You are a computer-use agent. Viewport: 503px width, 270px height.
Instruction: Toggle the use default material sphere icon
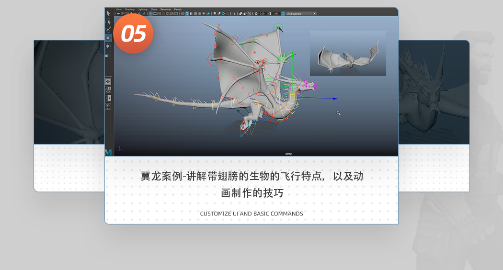pyautogui.click(x=191, y=13)
